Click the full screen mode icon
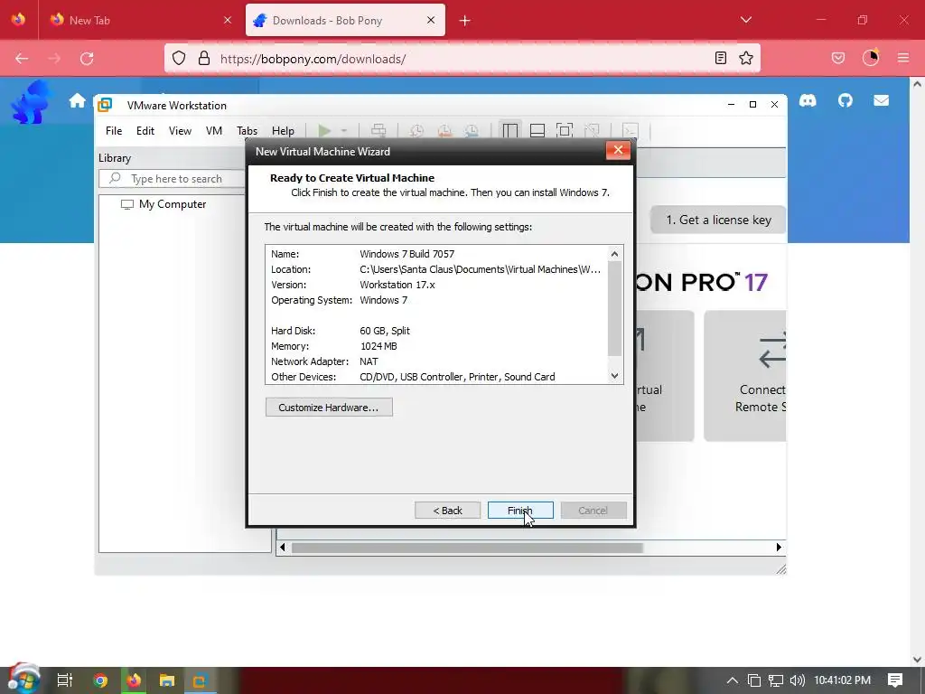The height and width of the screenshot is (694, 925). click(565, 130)
